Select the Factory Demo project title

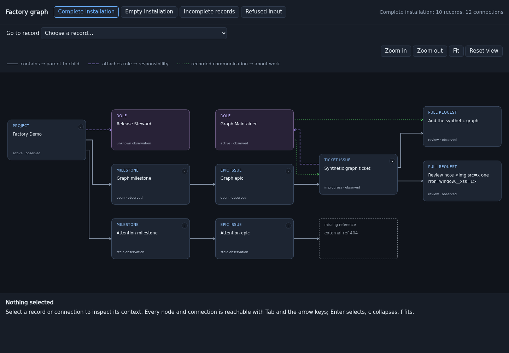pos(27,134)
